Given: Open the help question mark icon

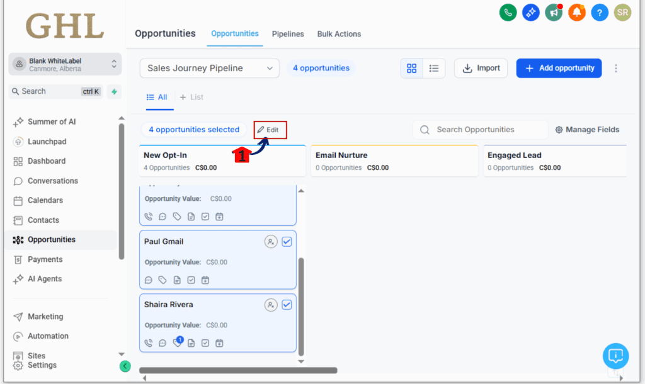Looking at the screenshot, I should (600, 12).
